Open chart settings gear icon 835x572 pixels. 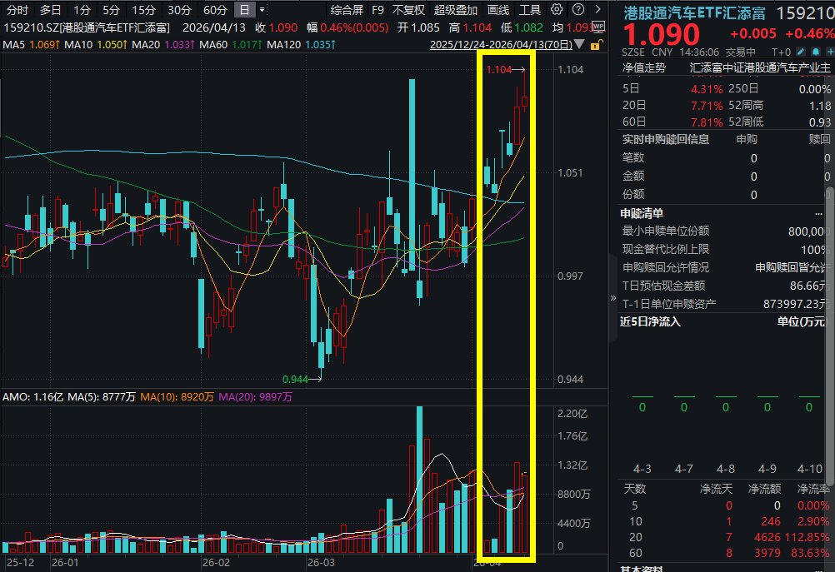point(557,10)
